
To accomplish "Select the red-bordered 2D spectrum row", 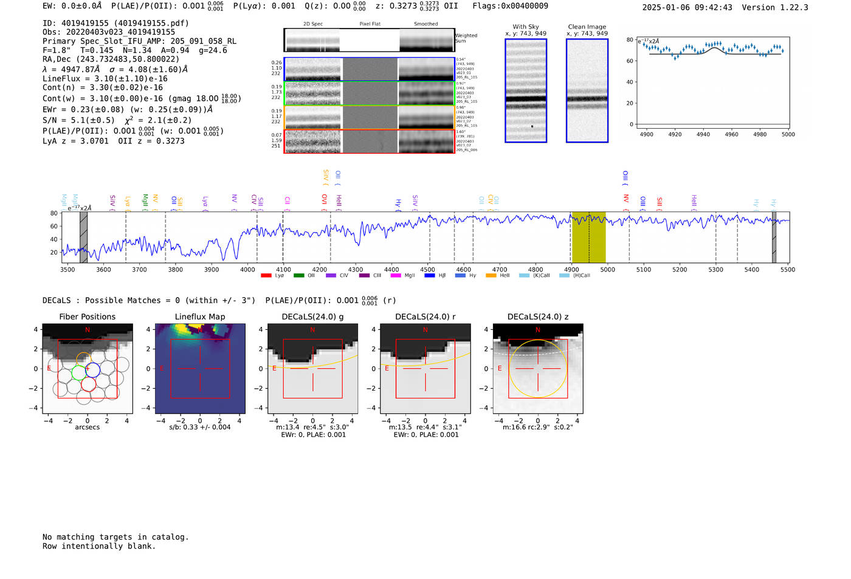I will pyautogui.click(x=370, y=141).
